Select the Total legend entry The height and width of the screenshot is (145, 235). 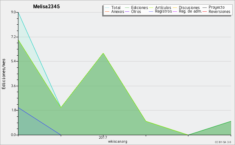tap(116, 7)
